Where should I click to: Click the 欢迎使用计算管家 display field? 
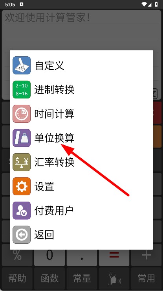(x=81, y=30)
